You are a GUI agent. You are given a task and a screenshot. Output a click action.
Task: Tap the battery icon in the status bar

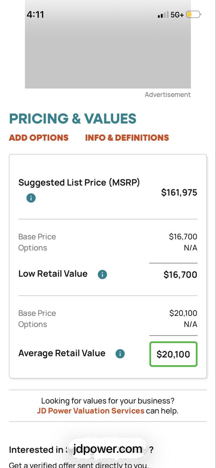click(x=193, y=15)
